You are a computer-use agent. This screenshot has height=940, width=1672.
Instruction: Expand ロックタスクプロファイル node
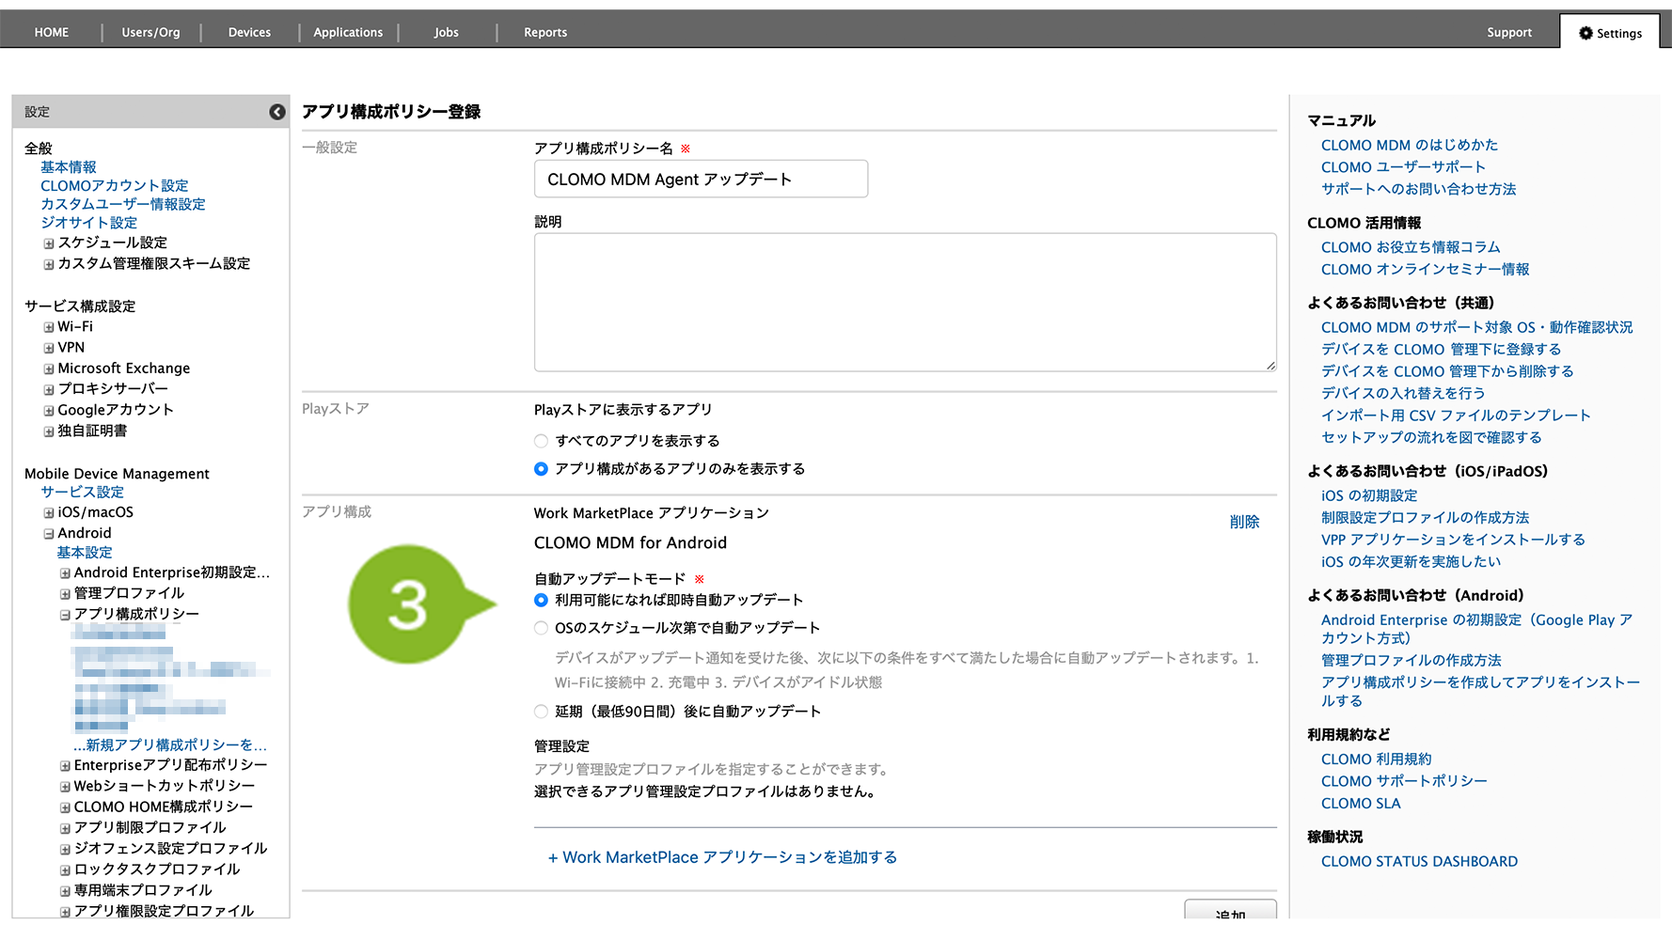click(65, 870)
